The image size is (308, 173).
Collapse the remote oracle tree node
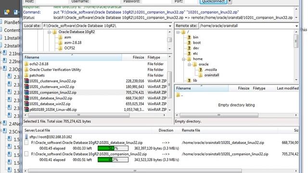coord(189,64)
